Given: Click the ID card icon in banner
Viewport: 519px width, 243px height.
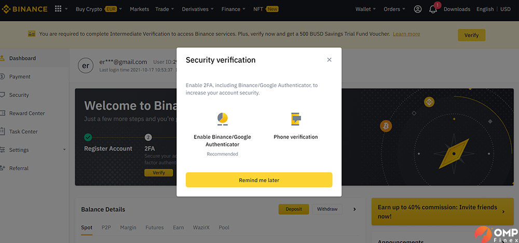Looking at the screenshot, I should (x=32, y=34).
